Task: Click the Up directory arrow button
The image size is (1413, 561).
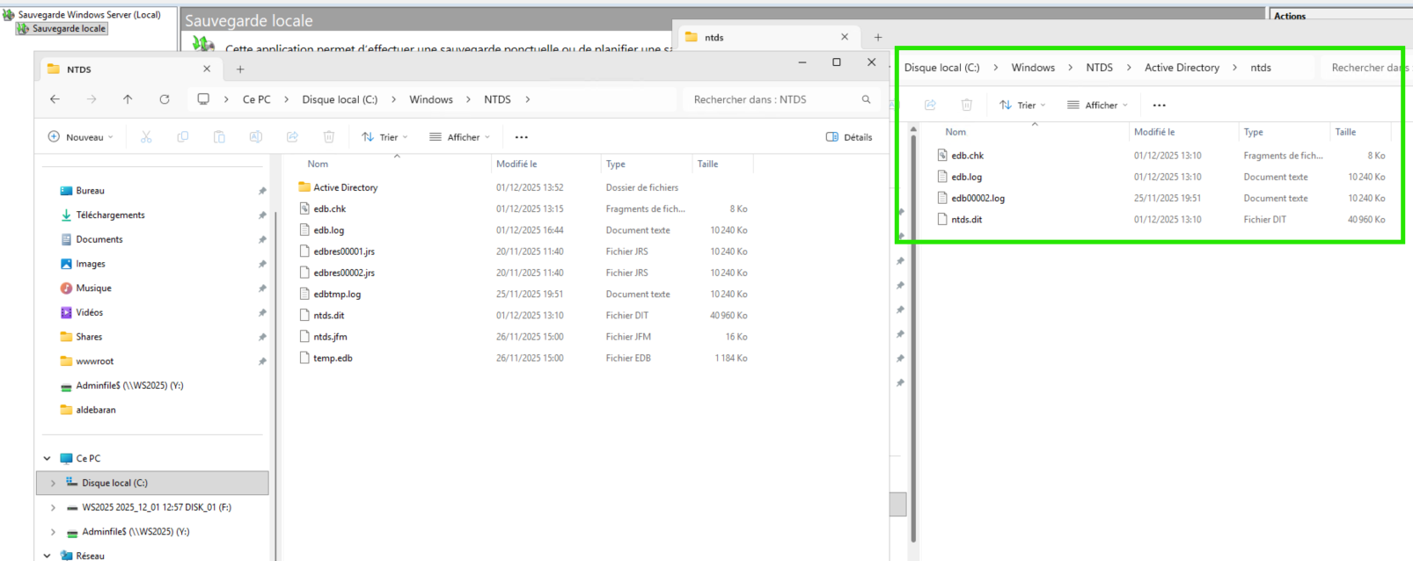Action: pyautogui.click(x=128, y=99)
